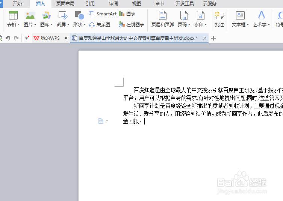This screenshot has width=283, height=201.
Task: Open the Review (审阅) tab
Action: point(114,4)
